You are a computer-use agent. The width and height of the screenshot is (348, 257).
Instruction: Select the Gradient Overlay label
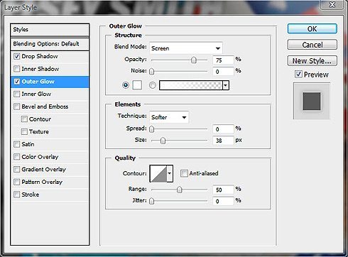pos(44,170)
